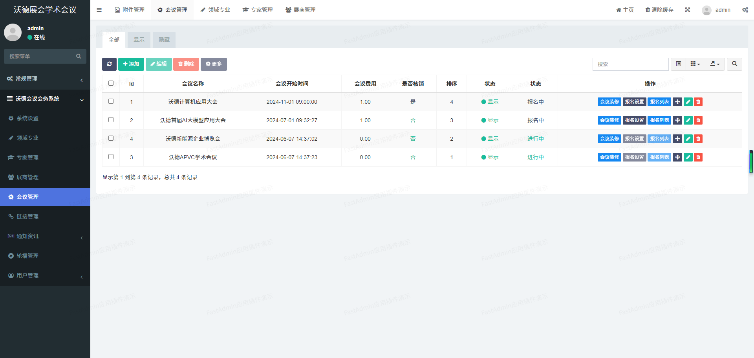754x358 pixels.
Task: Switch to the 隐藏 filter tab
Action: coord(164,40)
